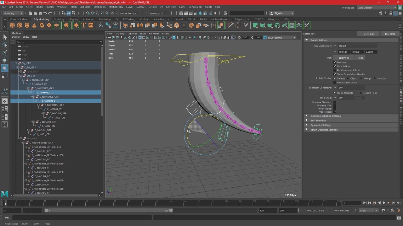Screen dimensions: 403x226
Task: Click the Edit Pivot button
Action: pyautogui.click(x=343, y=58)
